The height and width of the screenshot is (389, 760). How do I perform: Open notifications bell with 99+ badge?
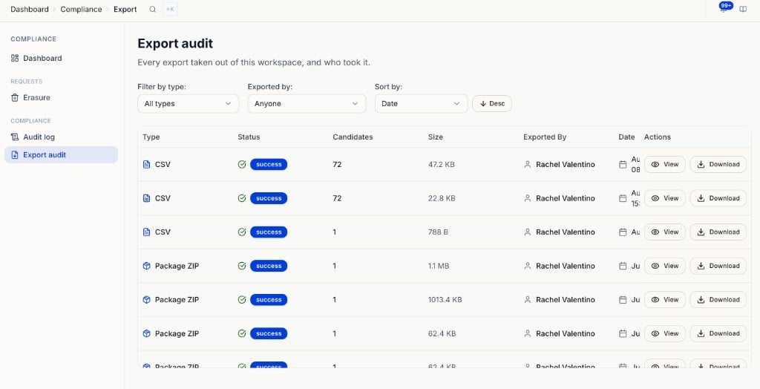(724, 9)
